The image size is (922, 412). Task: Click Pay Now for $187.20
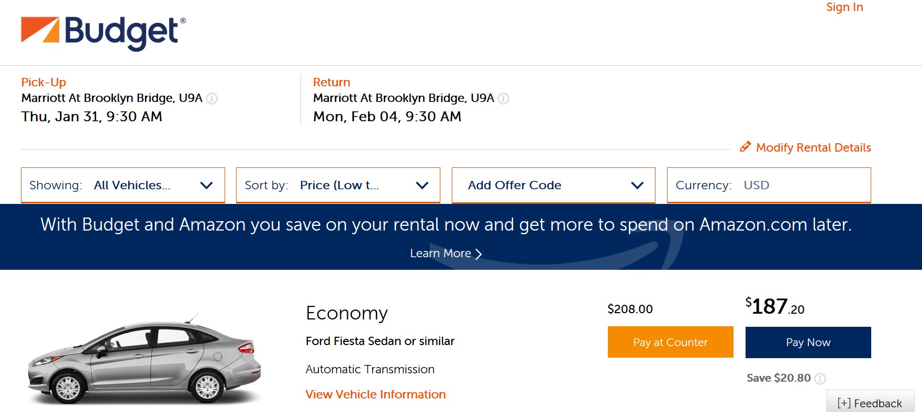click(808, 342)
